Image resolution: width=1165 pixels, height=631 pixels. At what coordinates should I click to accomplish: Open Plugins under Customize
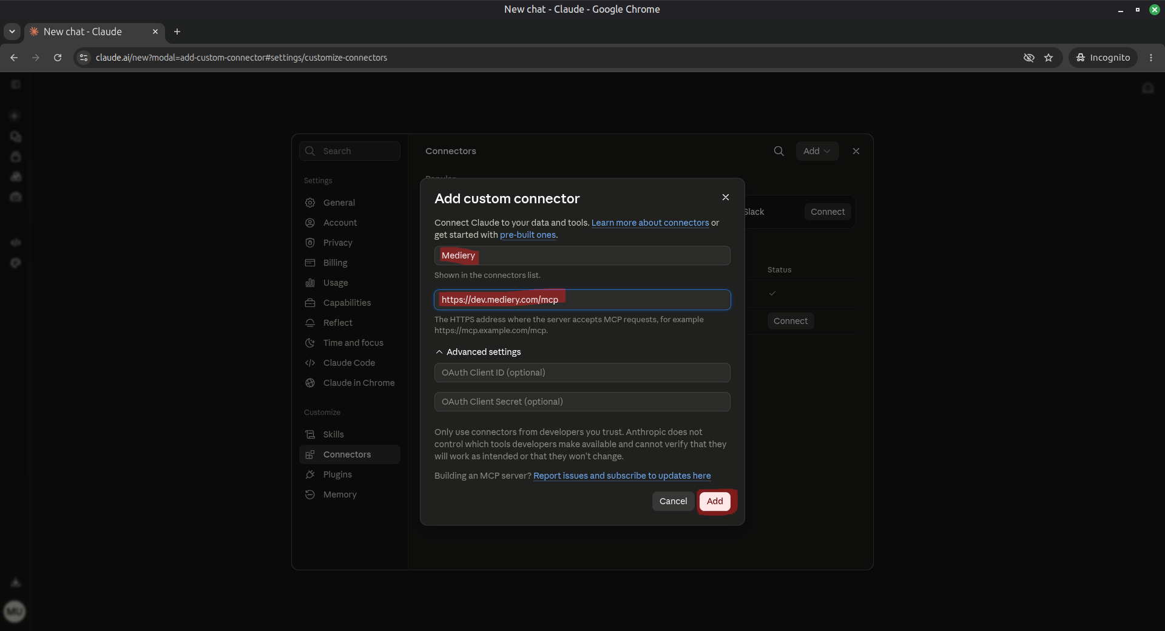click(x=349, y=474)
